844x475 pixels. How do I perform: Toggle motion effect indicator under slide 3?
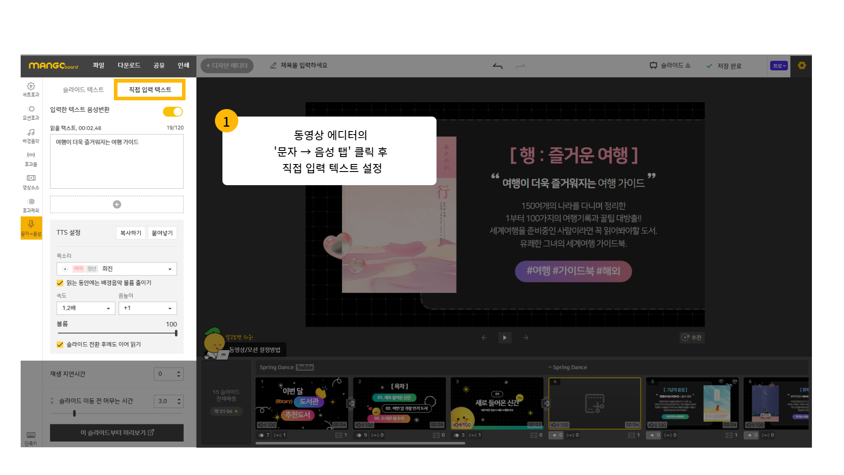[457, 435]
